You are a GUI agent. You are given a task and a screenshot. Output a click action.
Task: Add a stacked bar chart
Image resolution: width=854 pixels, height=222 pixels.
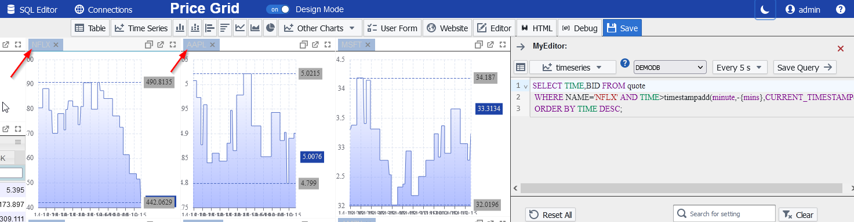tap(195, 28)
